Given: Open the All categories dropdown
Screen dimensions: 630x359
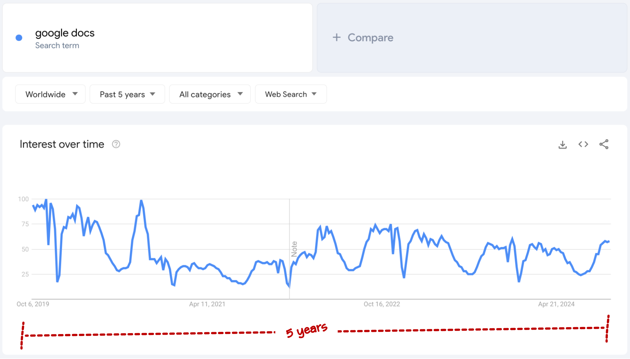Looking at the screenshot, I should click(210, 94).
